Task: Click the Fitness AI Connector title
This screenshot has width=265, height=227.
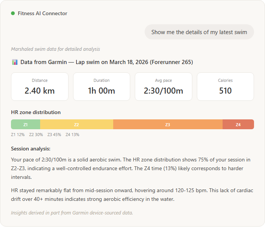Action: (x=42, y=13)
